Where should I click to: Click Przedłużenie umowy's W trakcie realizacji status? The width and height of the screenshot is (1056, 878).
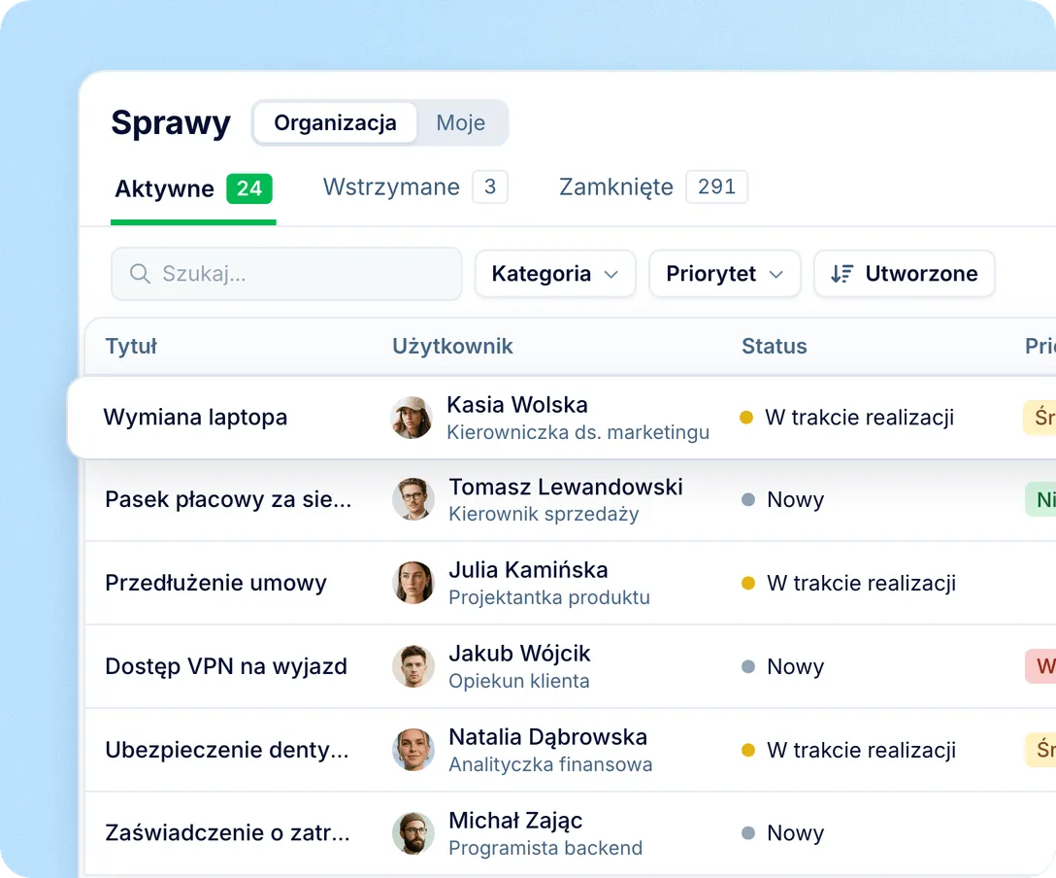pyautogui.click(x=848, y=583)
